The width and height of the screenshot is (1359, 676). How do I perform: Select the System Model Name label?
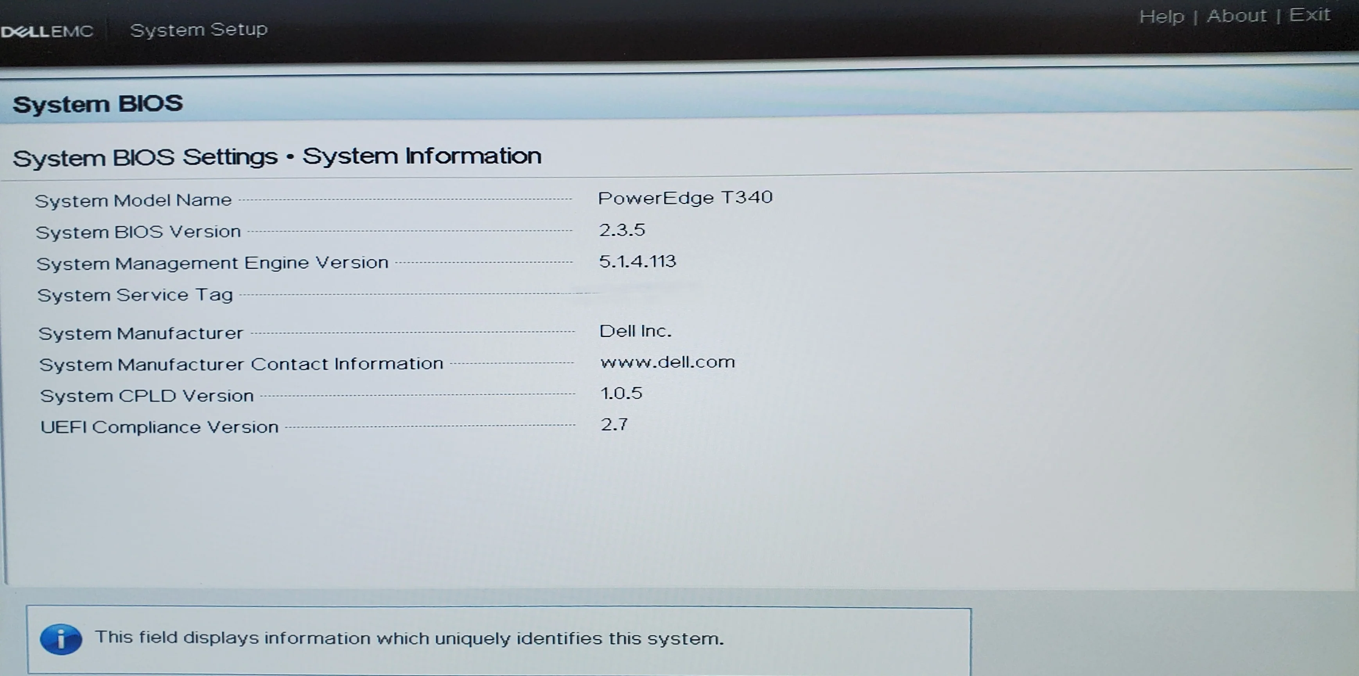(133, 201)
